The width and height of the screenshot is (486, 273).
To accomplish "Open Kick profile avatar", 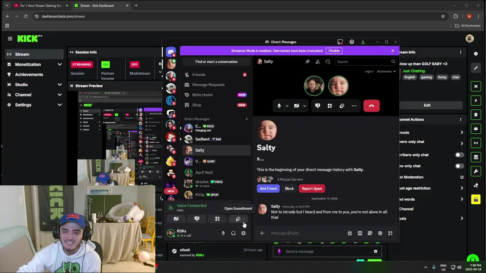I will point(470,38).
